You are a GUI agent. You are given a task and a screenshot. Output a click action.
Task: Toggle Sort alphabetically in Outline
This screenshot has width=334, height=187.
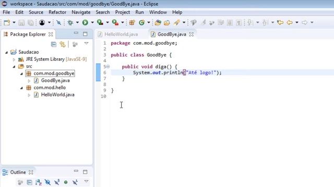click(x=39, y=182)
